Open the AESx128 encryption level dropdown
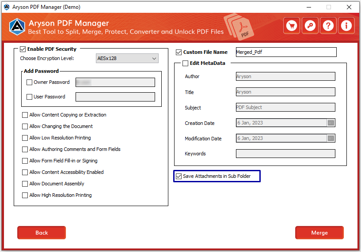 (x=127, y=58)
